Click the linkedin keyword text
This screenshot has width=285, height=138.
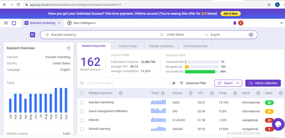pos(94,120)
